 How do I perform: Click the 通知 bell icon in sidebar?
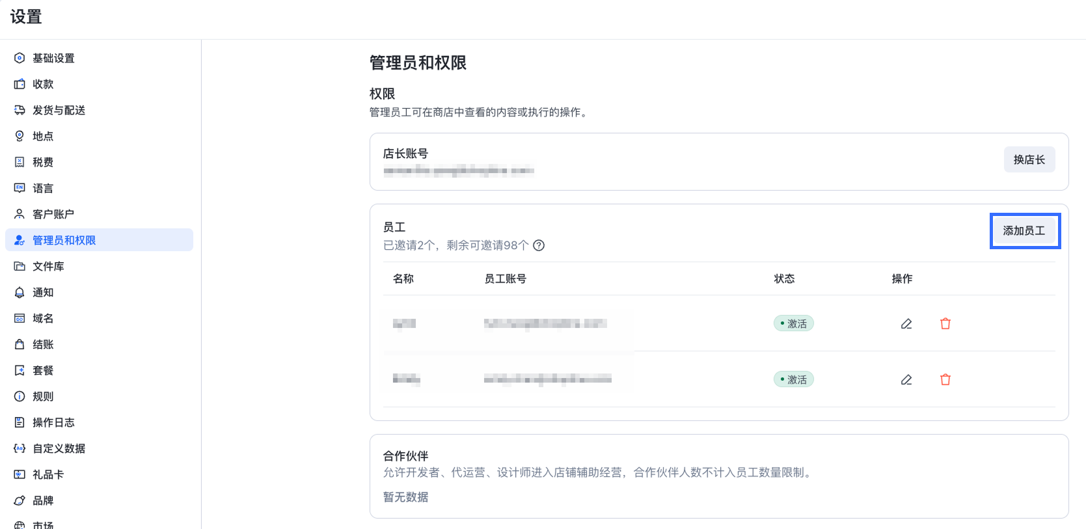20,292
